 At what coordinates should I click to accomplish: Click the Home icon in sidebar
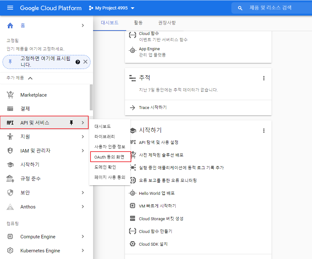pyautogui.click(x=10, y=25)
